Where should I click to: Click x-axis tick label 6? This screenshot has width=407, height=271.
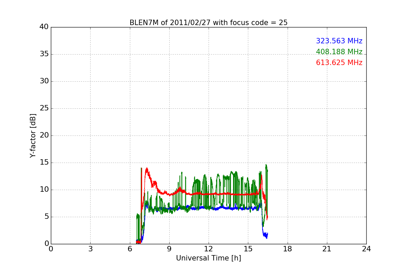click(130, 249)
